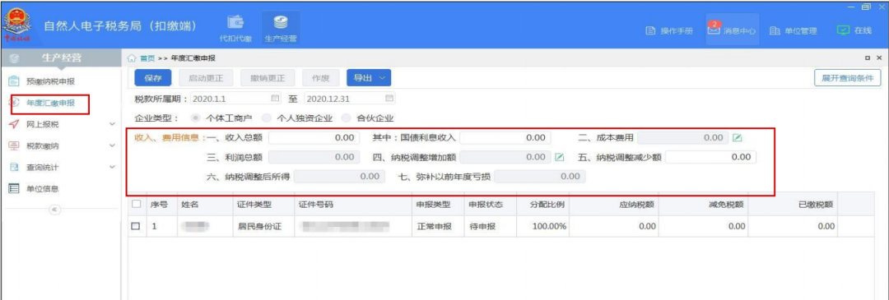
Task: Select 个体工商户 enterprise type
Action: pos(196,118)
